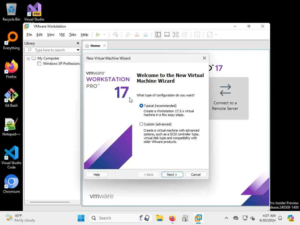Open Firefox from the taskbar
This screenshot has width=300, height=225.
point(172,218)
